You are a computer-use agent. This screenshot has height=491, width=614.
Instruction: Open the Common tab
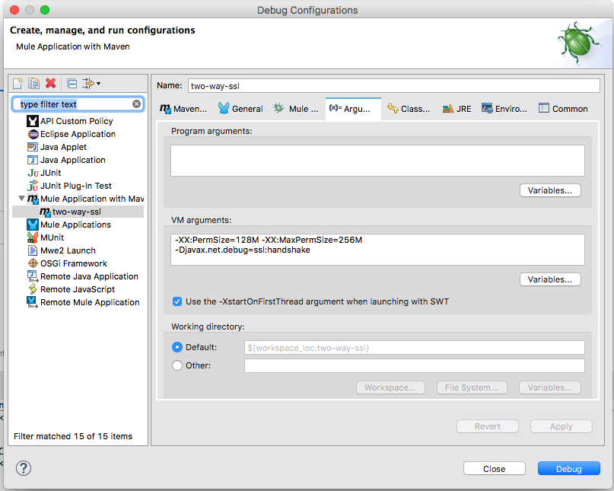pyautogui.click(x=563, y=109)
